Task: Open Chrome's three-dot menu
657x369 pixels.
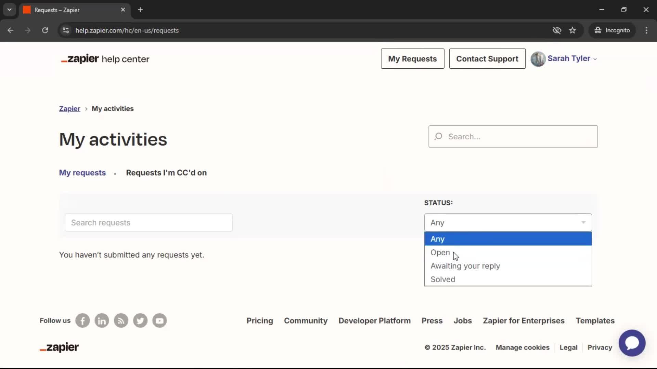Action: click(646, 30)
